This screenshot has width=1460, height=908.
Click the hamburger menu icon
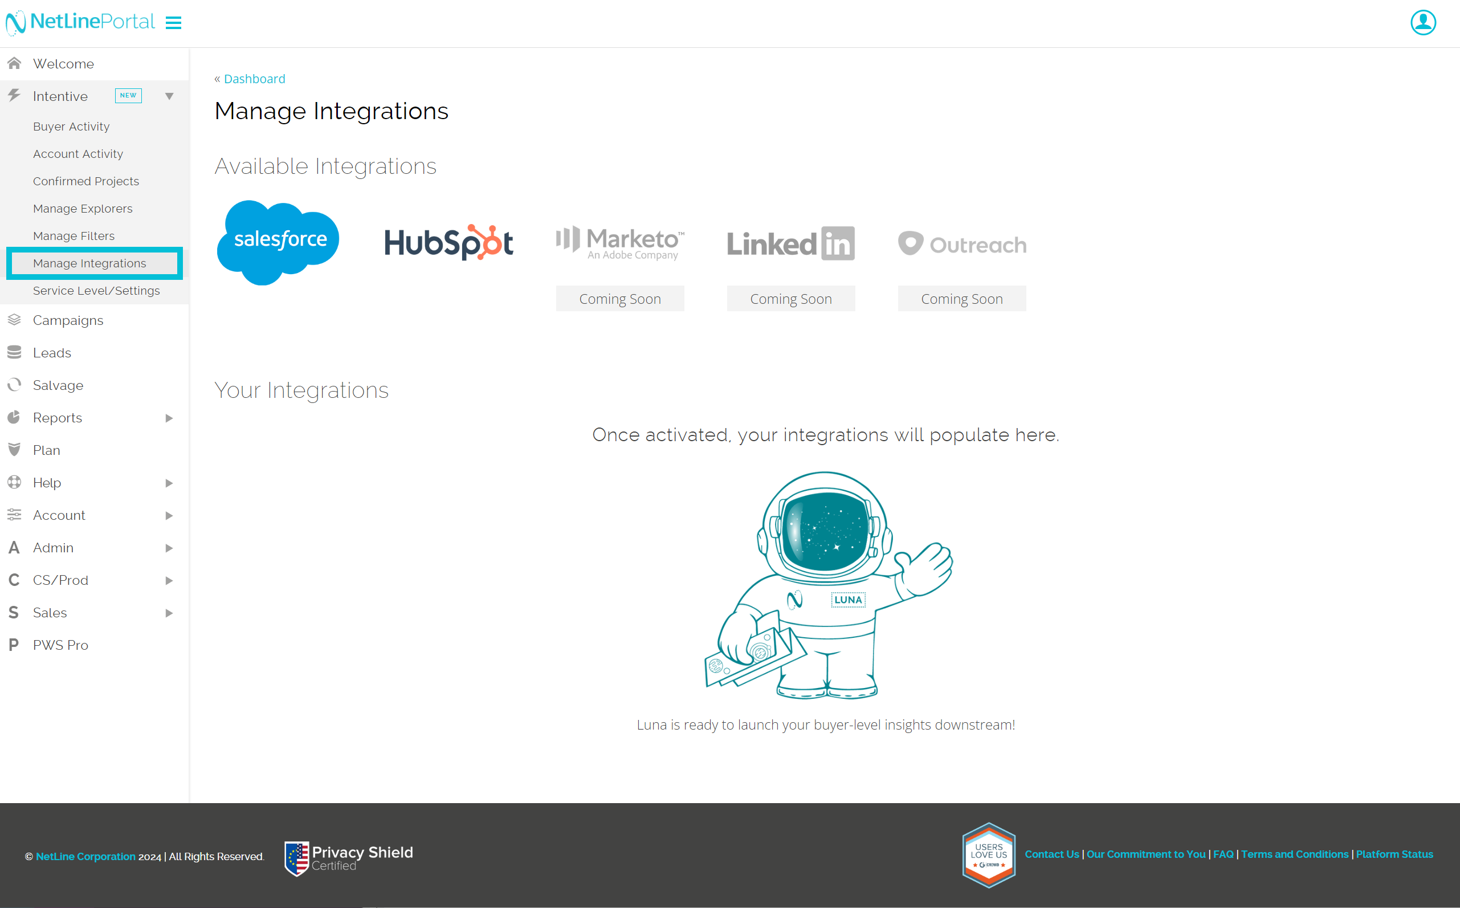click(174, 23)
